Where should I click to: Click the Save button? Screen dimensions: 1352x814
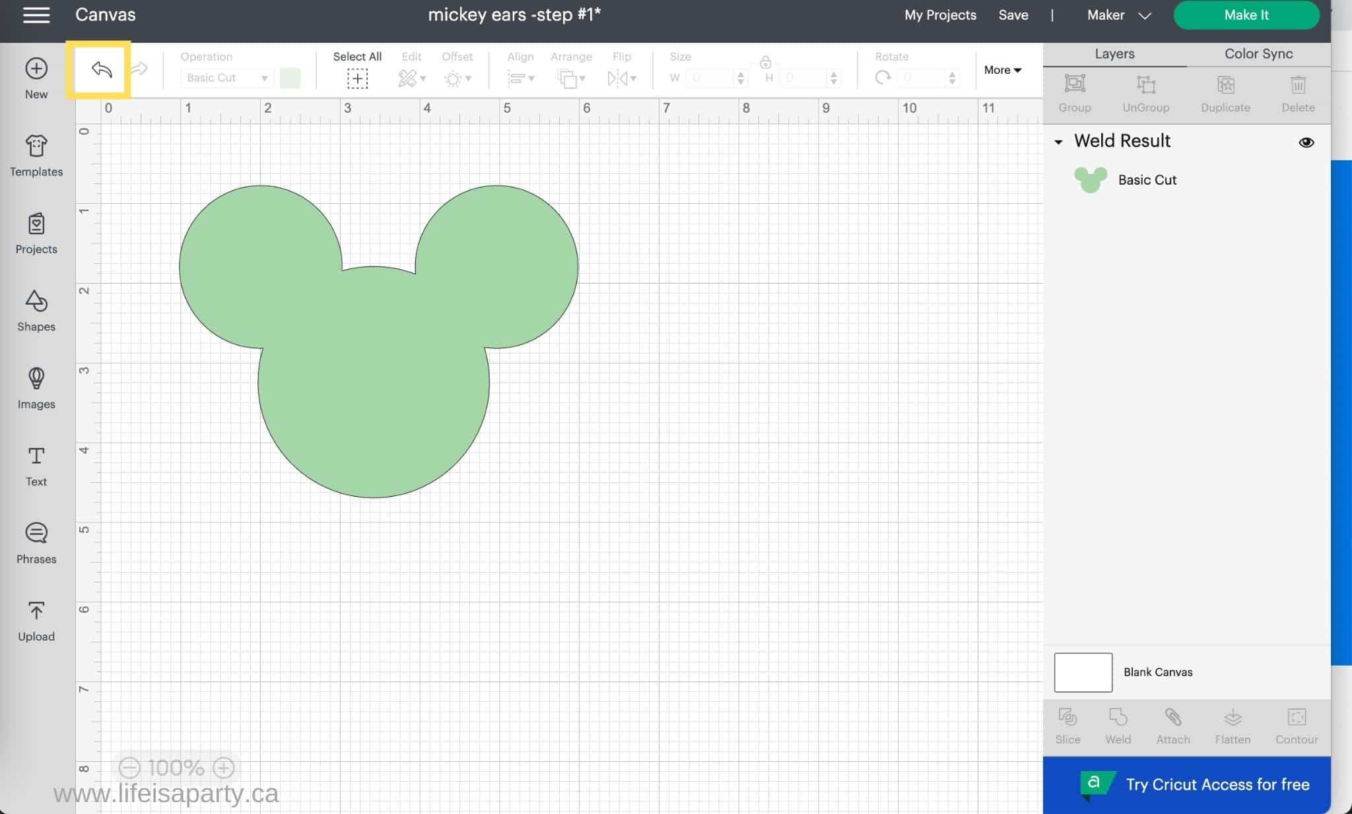1013,15
